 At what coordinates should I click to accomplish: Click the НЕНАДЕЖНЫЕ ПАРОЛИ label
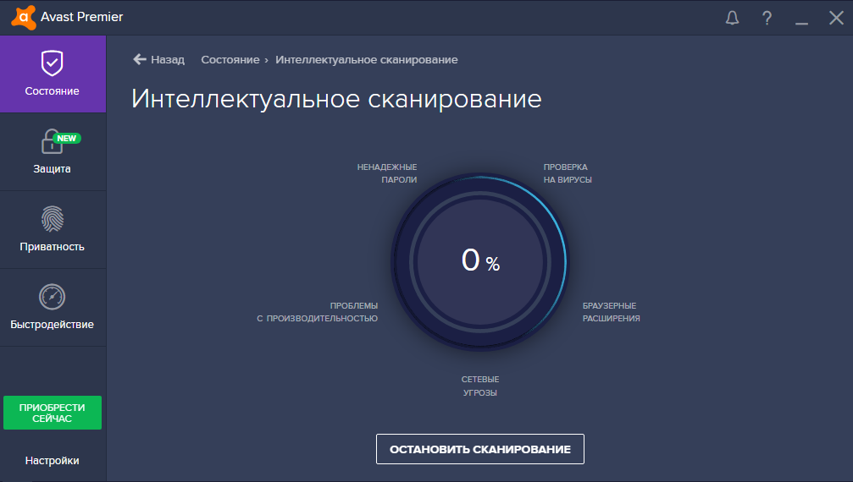pyautogui.click(x=387, y=173)
